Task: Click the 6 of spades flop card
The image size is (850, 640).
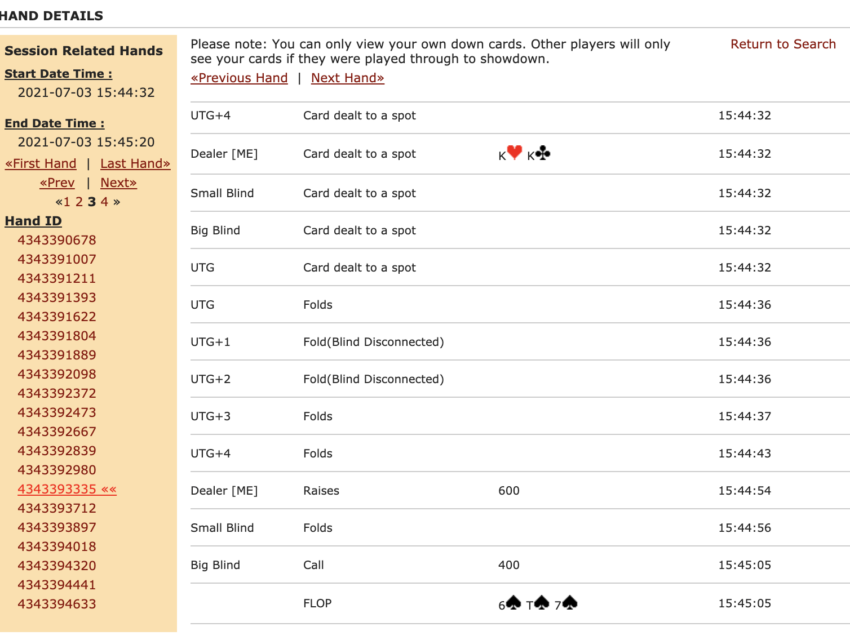Action: point(510,604)
